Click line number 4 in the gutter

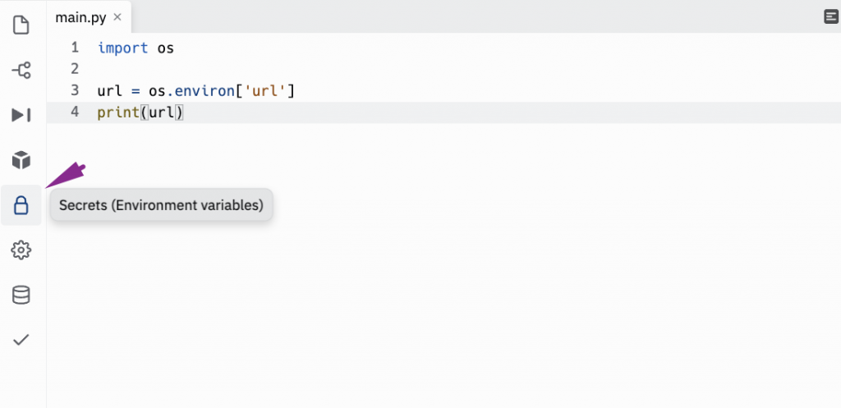pos(75,112)
